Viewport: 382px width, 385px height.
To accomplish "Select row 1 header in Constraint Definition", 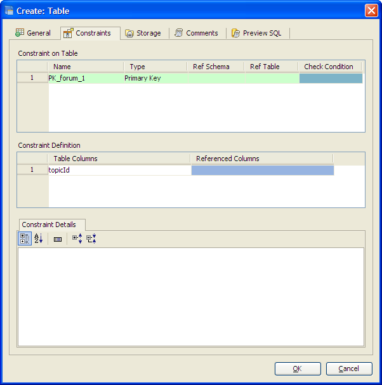I will [x=32, y=170].
